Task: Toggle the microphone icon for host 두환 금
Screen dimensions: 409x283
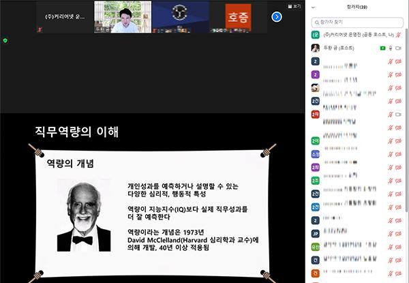Action: click(391, 48)
